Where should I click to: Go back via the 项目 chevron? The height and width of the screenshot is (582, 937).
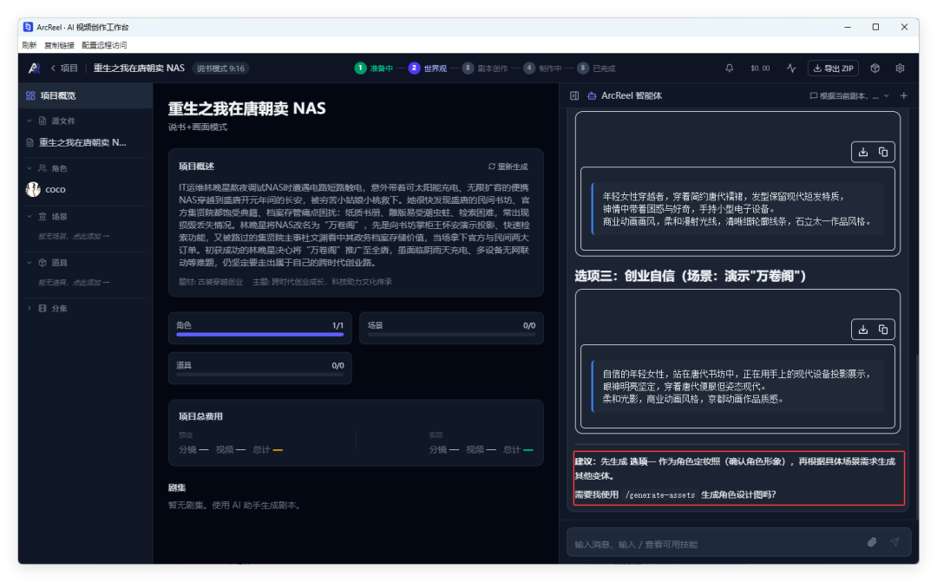coord(63,69)
